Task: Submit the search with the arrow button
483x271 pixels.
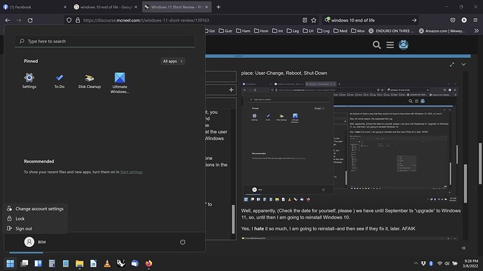Action: [414, 20]
